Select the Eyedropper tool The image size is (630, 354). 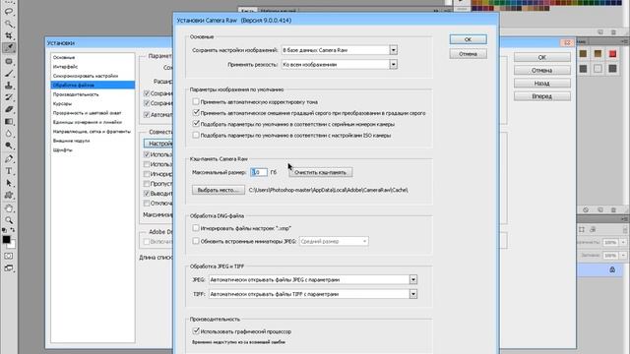coord(9,48)
